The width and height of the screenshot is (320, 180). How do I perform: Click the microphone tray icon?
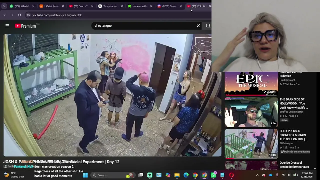(x=277, y=175)
